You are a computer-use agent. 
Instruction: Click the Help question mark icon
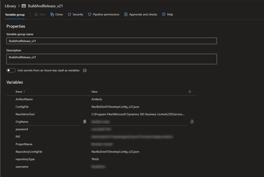tap(164, 15)
